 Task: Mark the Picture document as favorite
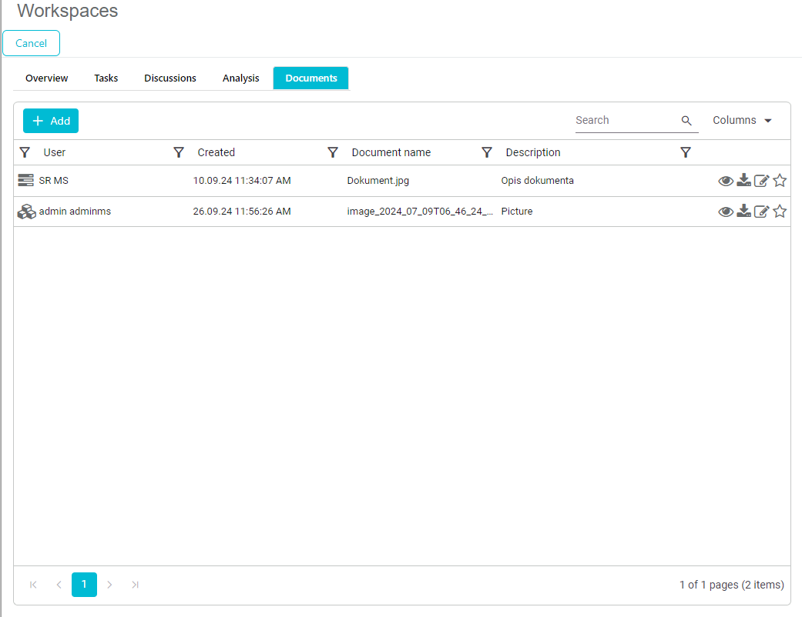pos(780,212)
